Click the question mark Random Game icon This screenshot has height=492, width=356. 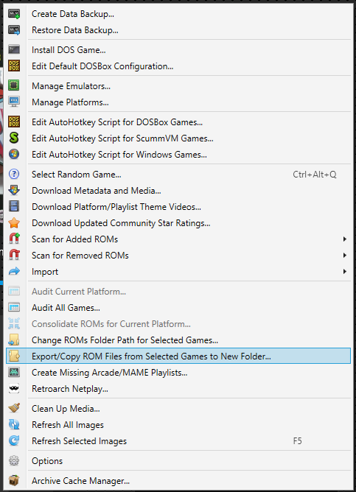[14, 174]
